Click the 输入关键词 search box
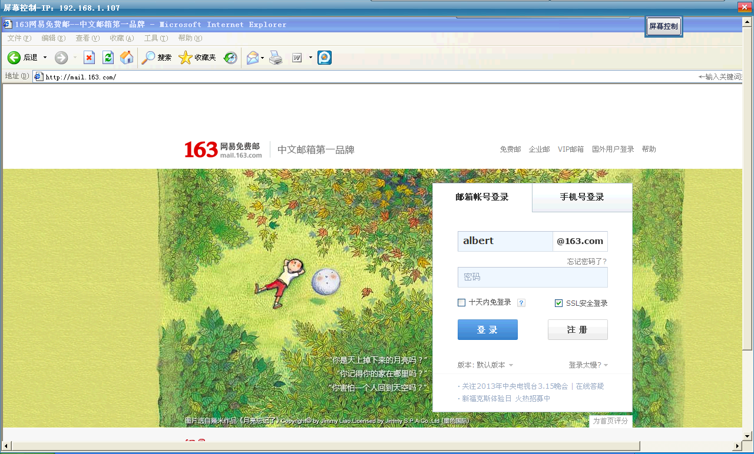The width and height of the screenshot is (754, 454). (720, 76)
